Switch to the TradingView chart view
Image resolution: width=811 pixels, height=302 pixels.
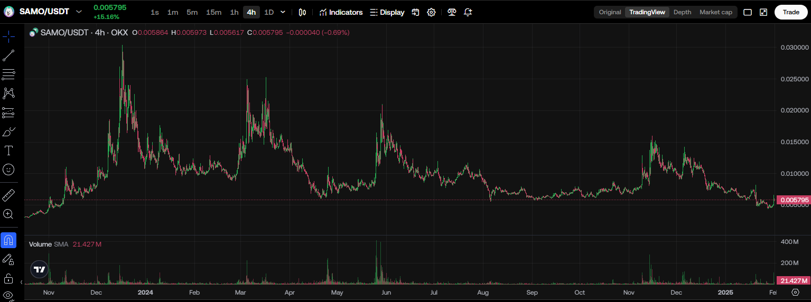coord(647,12)
